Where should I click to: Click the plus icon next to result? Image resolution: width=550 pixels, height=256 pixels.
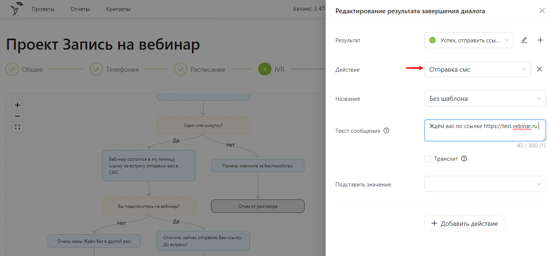point(540,40)
